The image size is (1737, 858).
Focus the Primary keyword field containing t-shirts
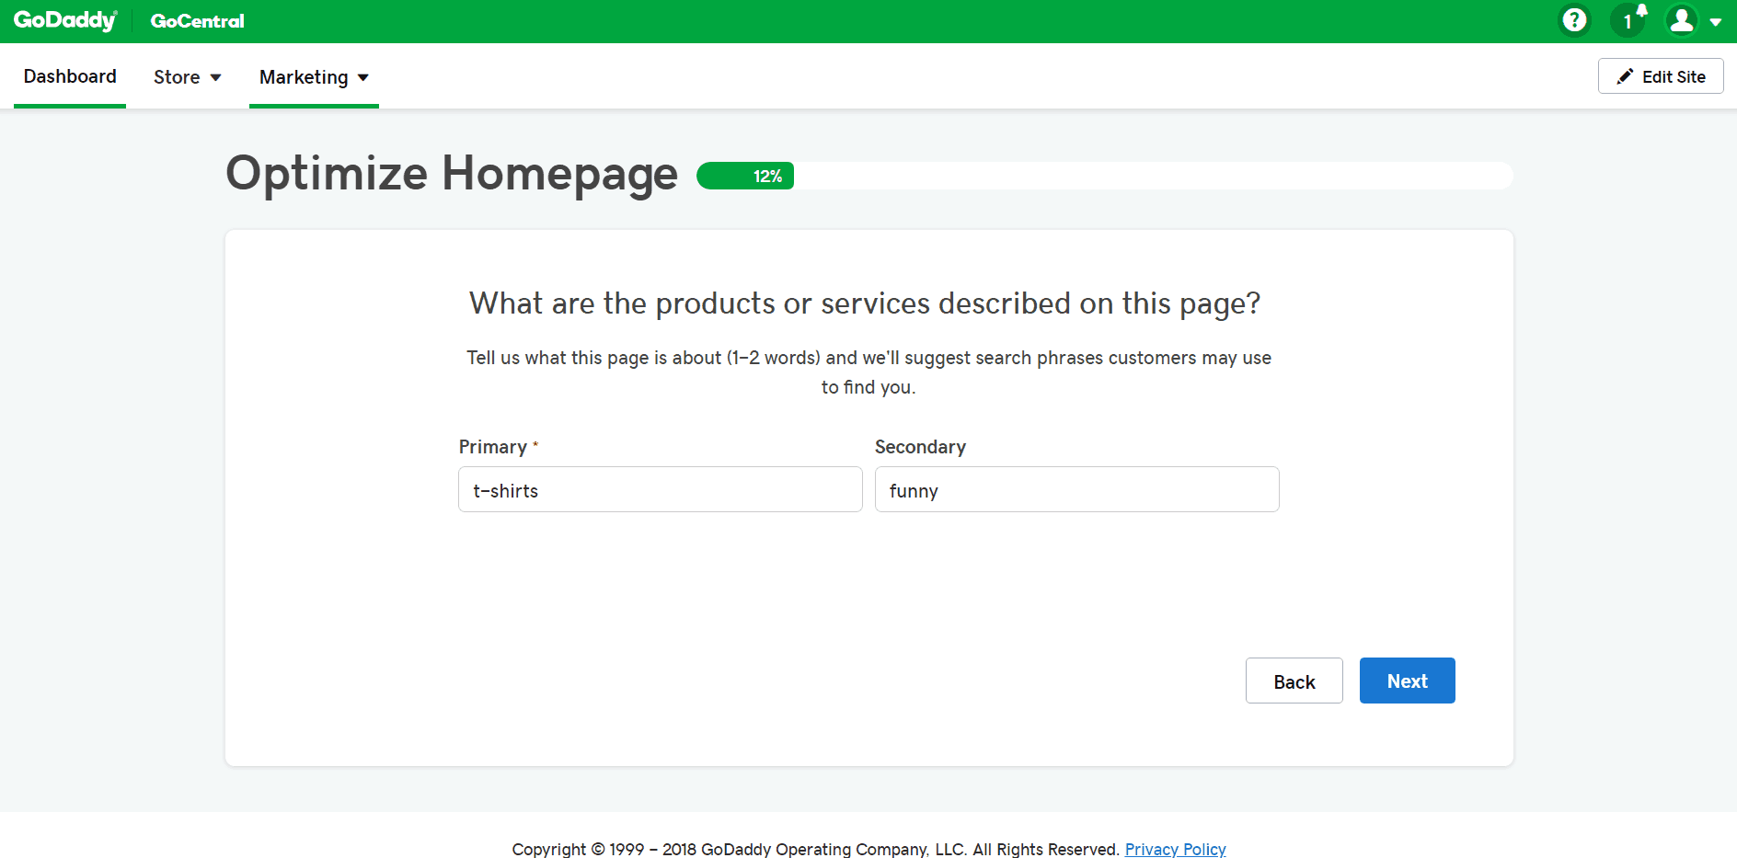661,489
